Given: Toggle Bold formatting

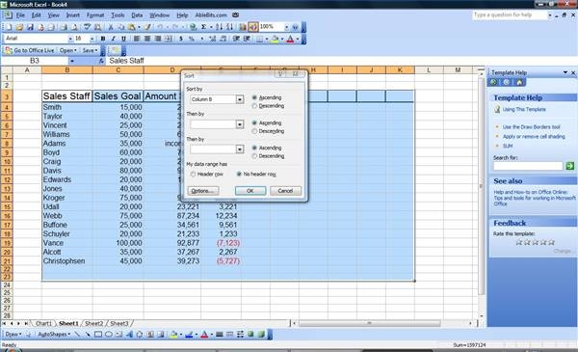Looking at the screenshot, I should pyautogui.click(x=103, y=39).
